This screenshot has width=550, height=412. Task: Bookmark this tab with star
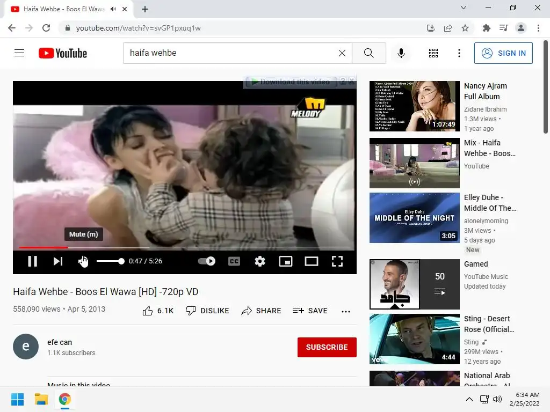pyautogui.click(x=465, y=28)
